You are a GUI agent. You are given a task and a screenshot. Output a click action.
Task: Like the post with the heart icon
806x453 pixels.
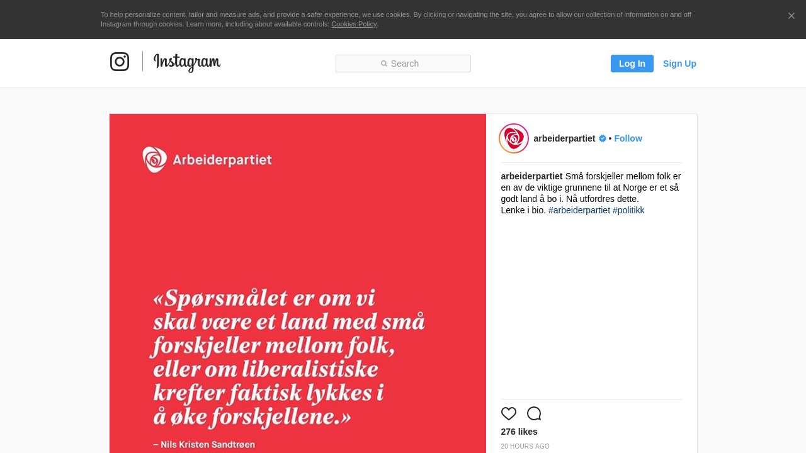pos(509,413)
